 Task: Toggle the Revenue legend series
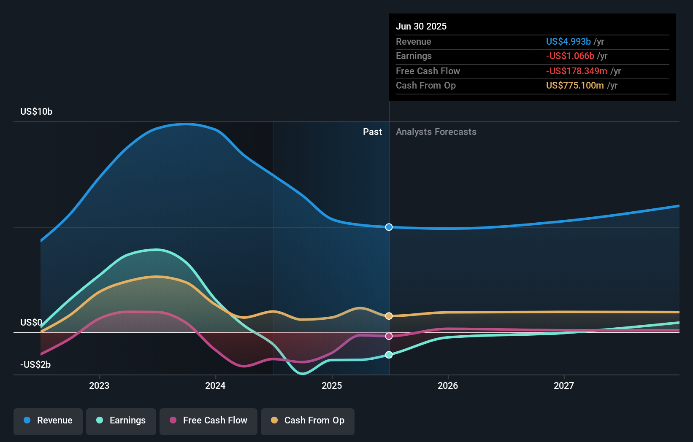[x=48, y=421]
